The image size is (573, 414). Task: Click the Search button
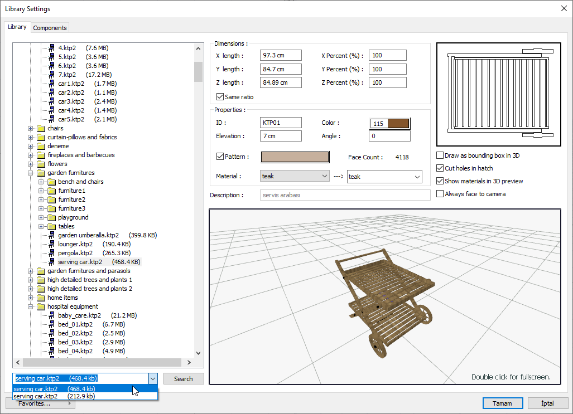coord(184,379)
